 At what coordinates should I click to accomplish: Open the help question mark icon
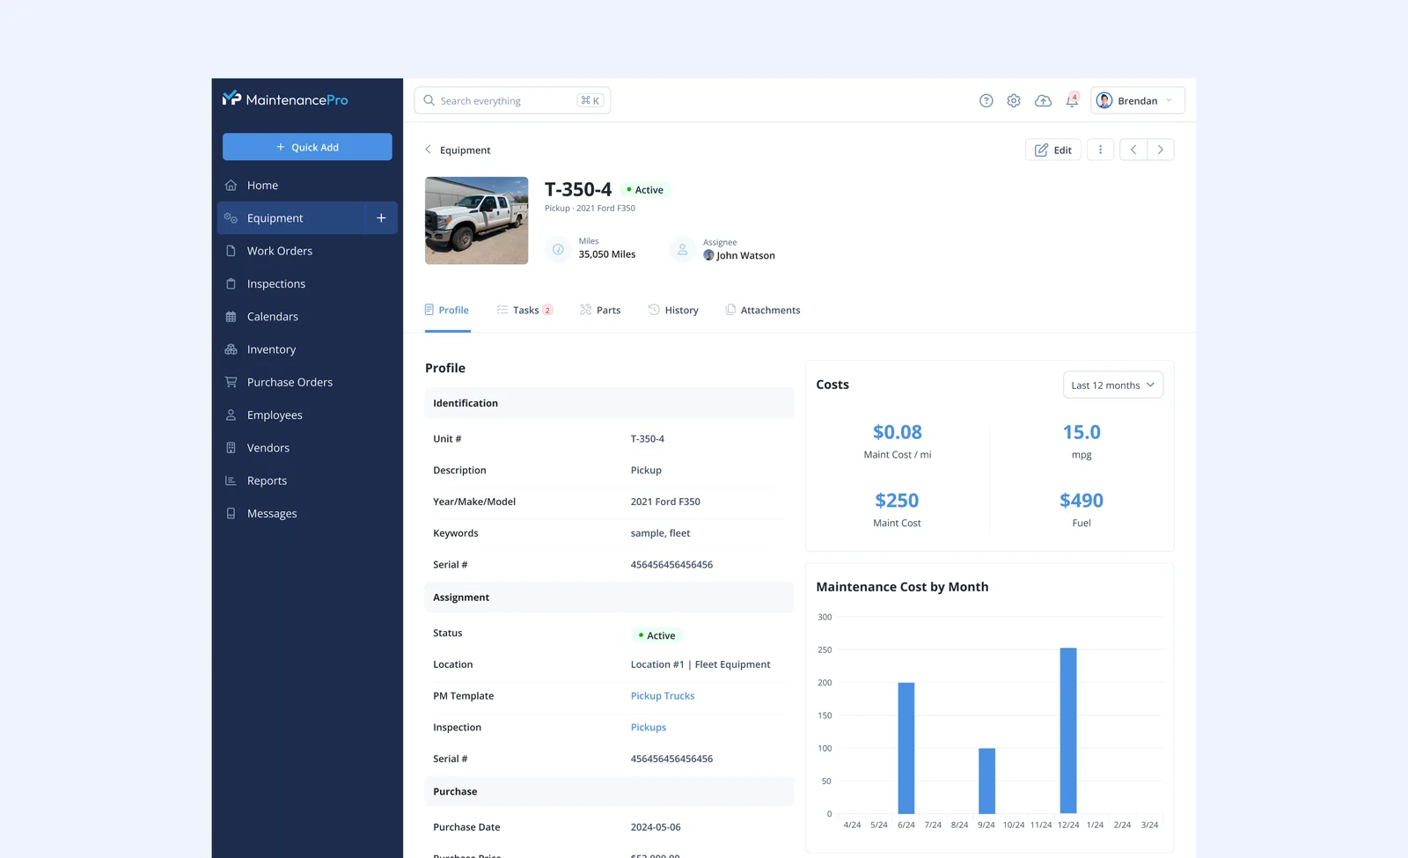(986, 100)
